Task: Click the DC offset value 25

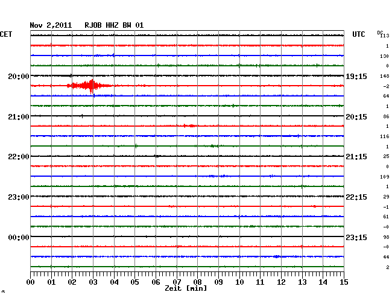Action: [386, 156]
